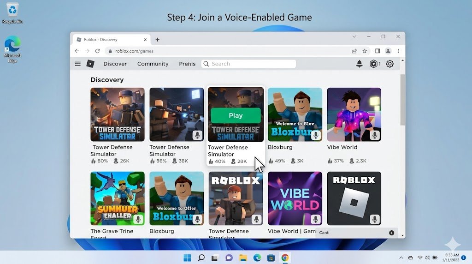The width and height of the screenshot is (472, 264).
Task: Close the Roblox - Discovery tab
Action: pos(145,40)
